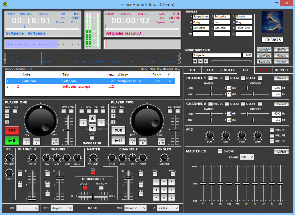The height and width of the screenshot is (215, 295).
Task: Click Player One play/pause button
Action: [x=12, y=140]
